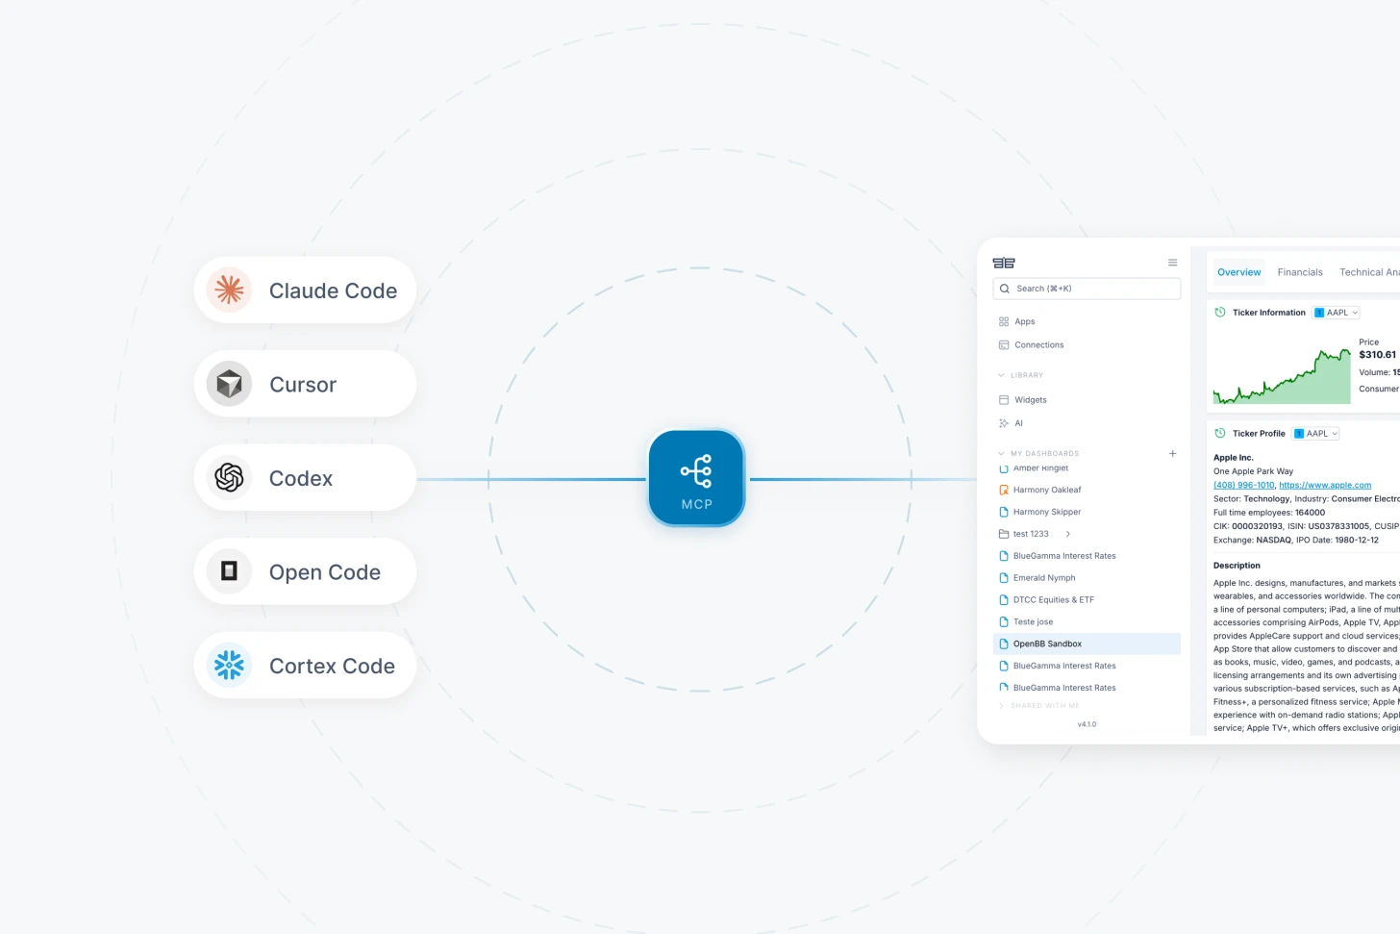
Task: Click the Harmony Oakleaf bookmarked file icon
Action: click(1004, 490)
